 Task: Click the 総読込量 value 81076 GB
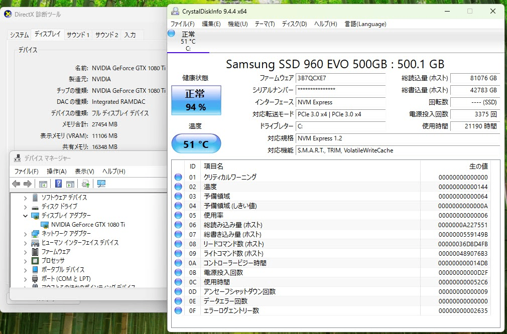pyautogui.click(x=475, y=78)
